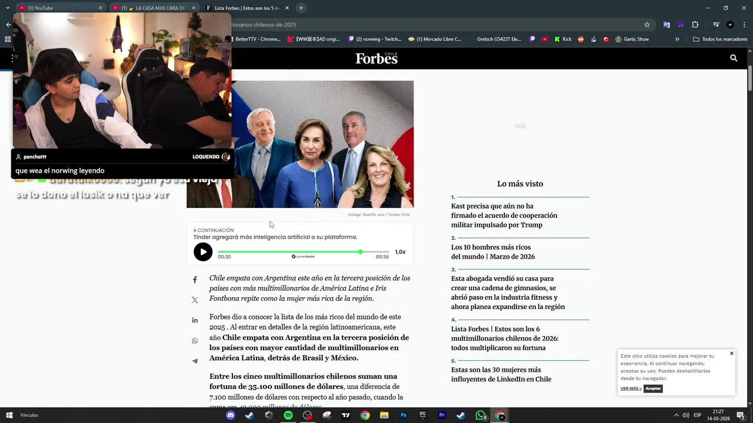Open the norwing - Twitch bookmark
Image resolution: width=753 pixels, height=423 pixels.
point(375,39)
